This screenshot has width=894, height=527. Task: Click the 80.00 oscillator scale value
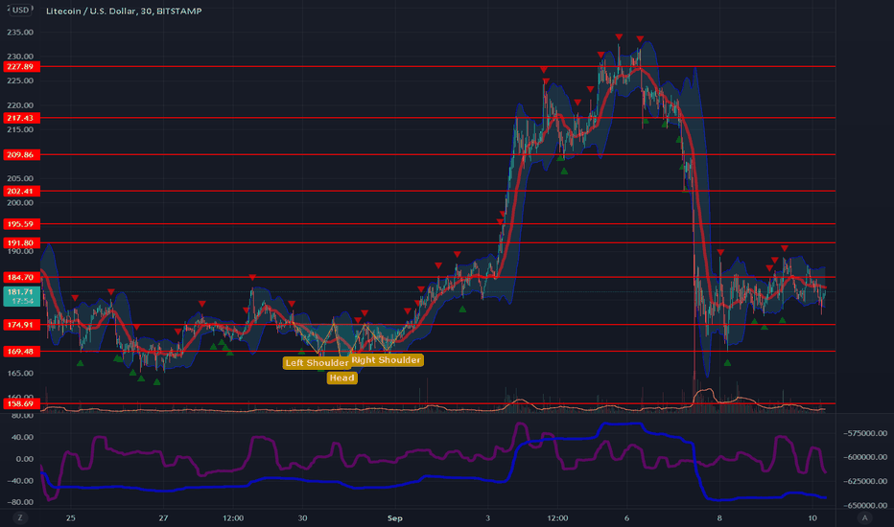pos(23,415)
